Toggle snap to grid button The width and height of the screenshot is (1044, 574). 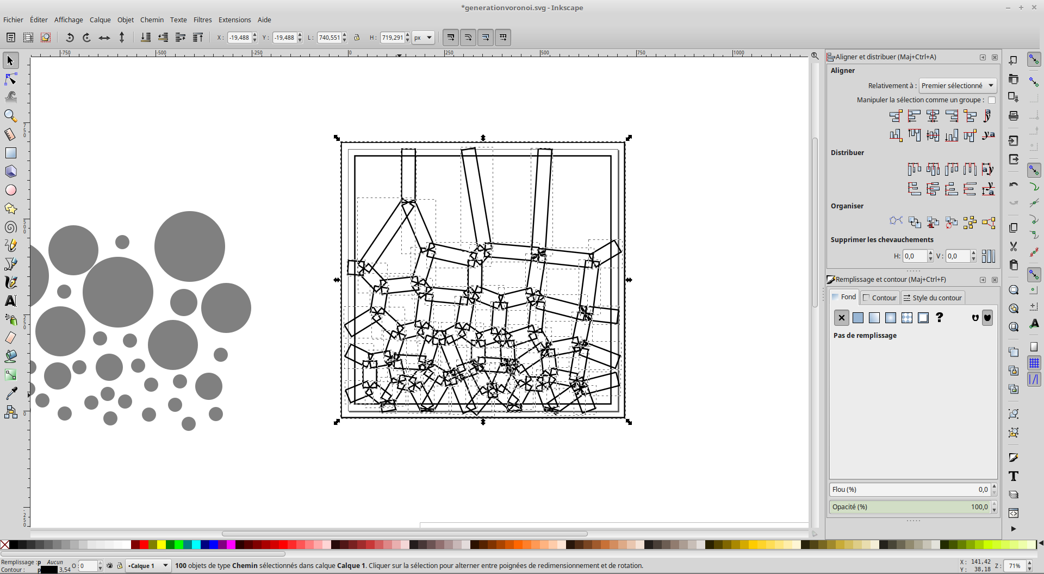pos(1034,363)
